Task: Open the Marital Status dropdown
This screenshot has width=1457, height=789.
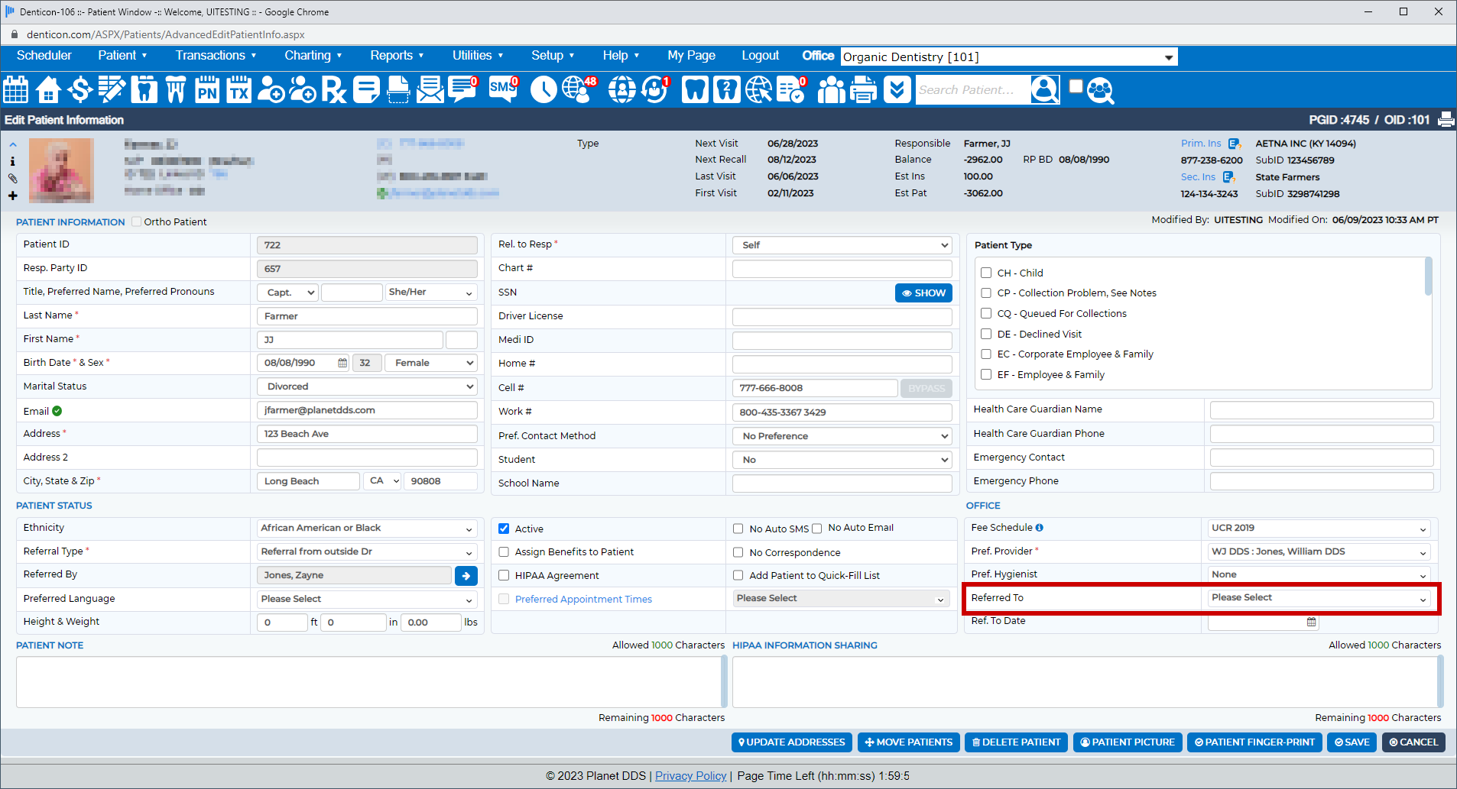Action: point(367,386)
